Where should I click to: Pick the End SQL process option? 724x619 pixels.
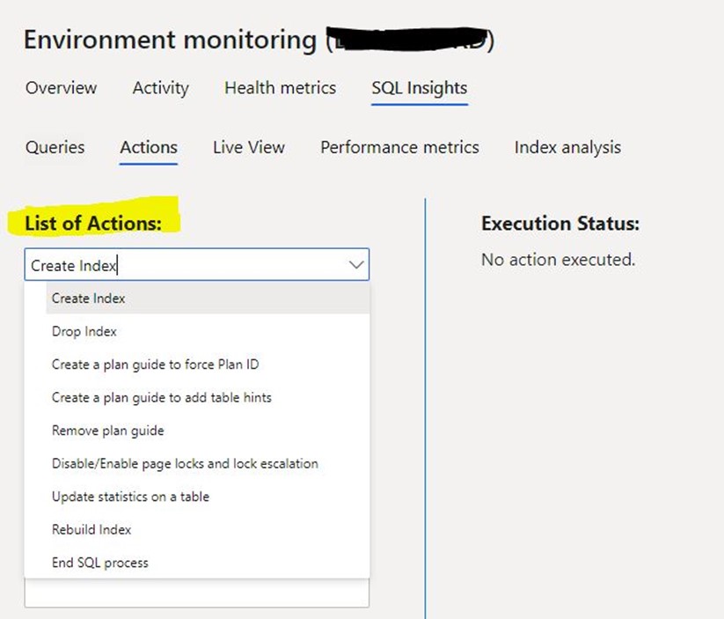pos(99,563)
